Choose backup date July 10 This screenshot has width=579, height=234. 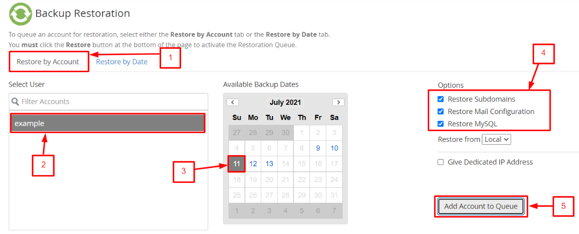pos(334,148)
